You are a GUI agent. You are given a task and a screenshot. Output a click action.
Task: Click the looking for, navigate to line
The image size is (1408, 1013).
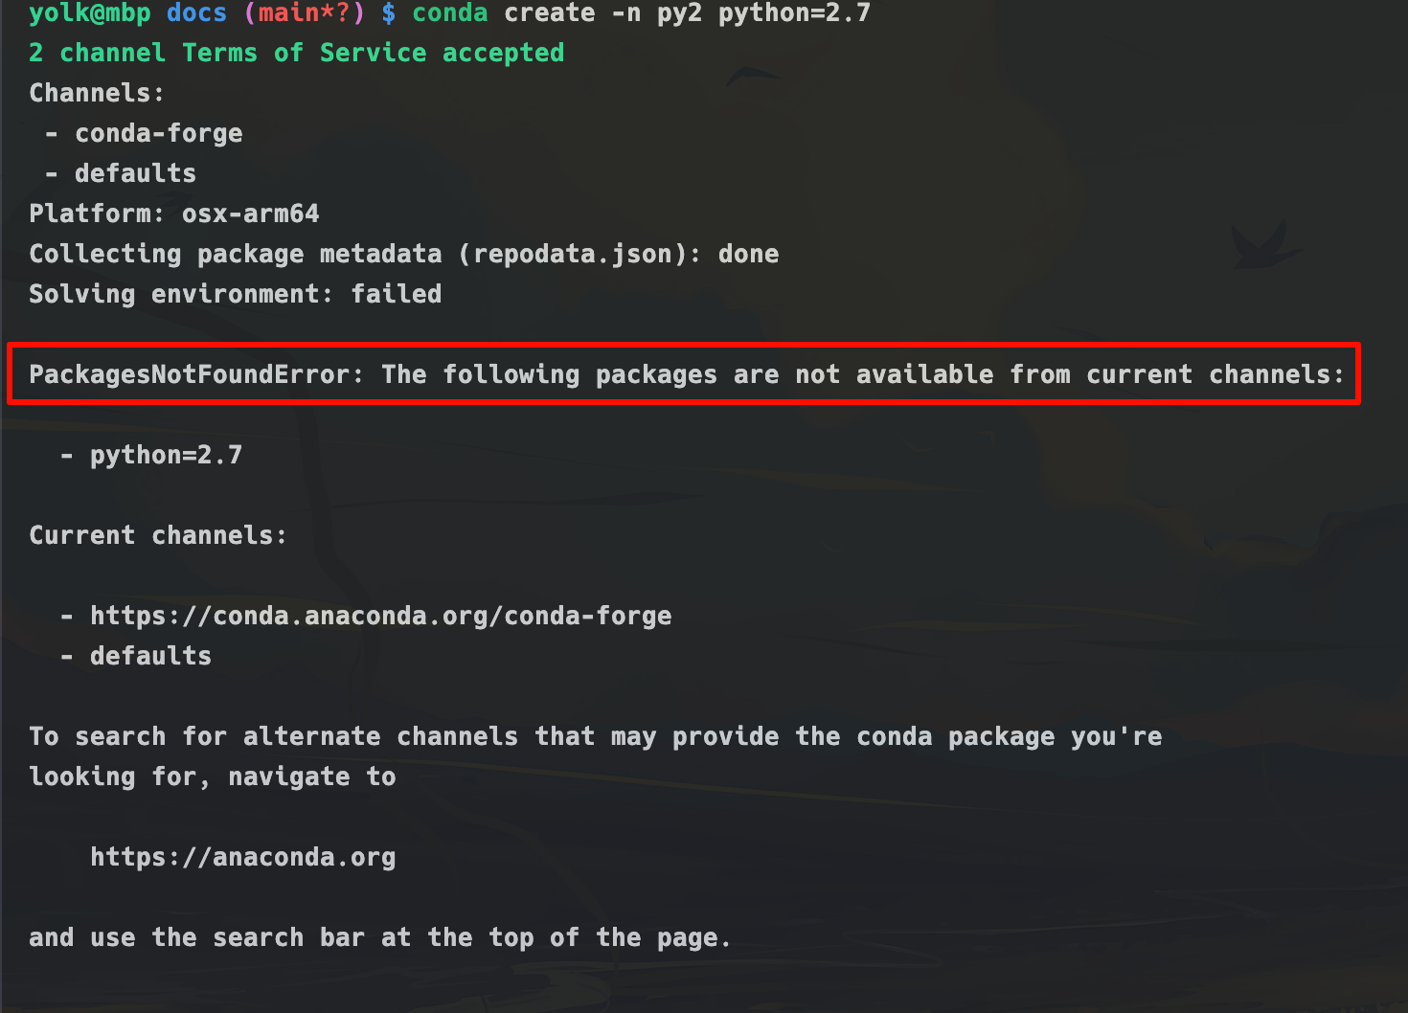pyautogui.click(x=212, y=777)
